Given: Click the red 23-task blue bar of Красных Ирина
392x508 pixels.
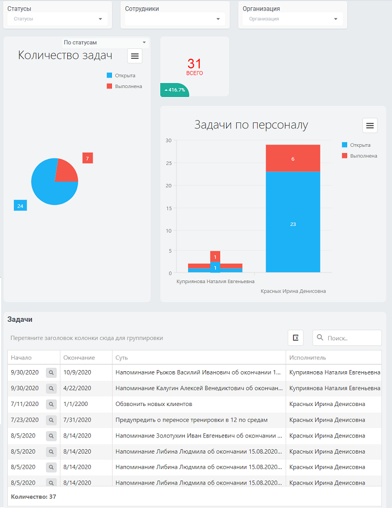Looking at the screenshot, I should [x=293, y=222].
